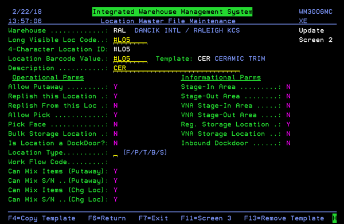Click the time 13:57:06

[25, 21]
